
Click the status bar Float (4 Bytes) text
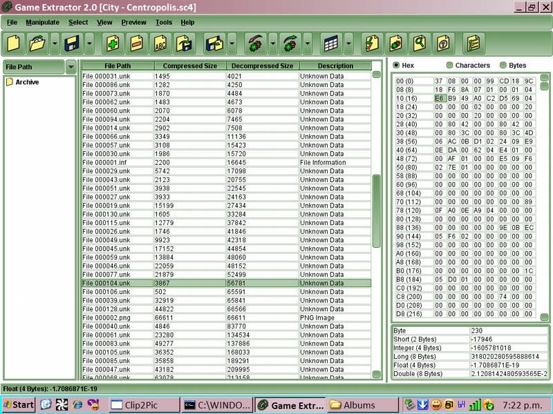click(50, 389)
